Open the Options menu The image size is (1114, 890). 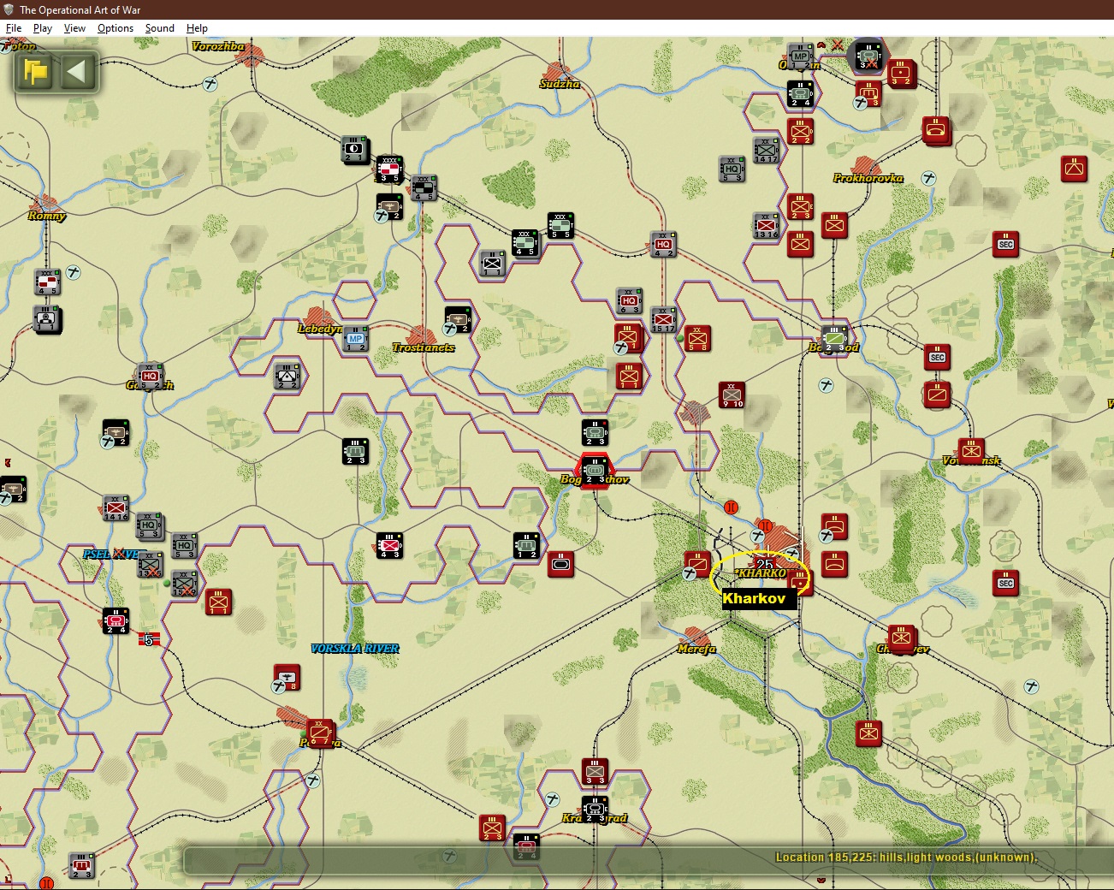116,28
